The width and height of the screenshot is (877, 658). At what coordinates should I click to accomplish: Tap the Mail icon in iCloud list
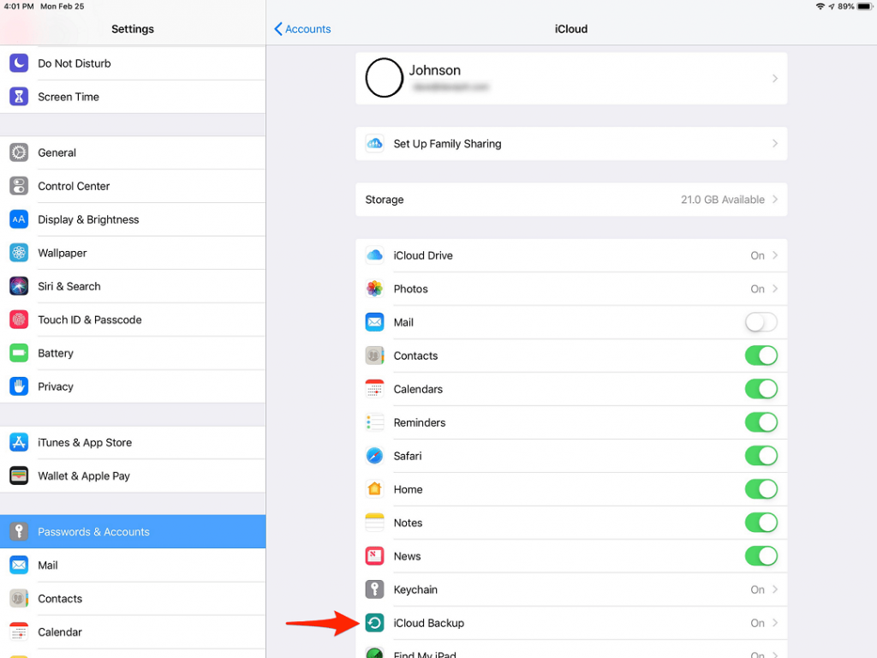pos(375,322)
